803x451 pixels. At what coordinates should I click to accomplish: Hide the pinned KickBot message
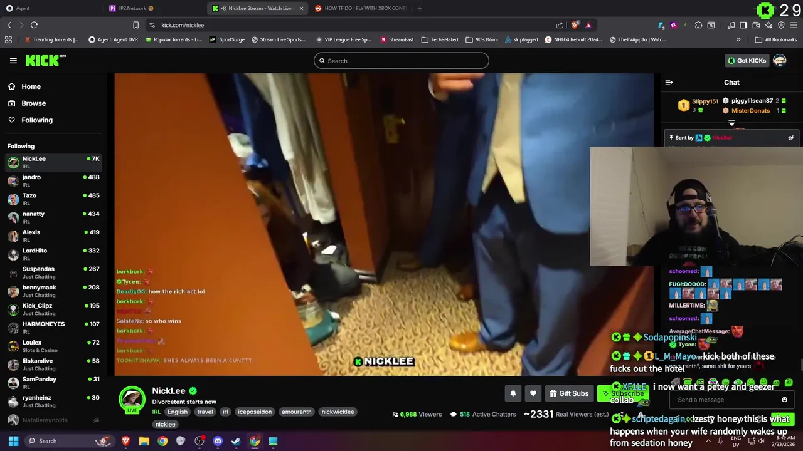790,138
